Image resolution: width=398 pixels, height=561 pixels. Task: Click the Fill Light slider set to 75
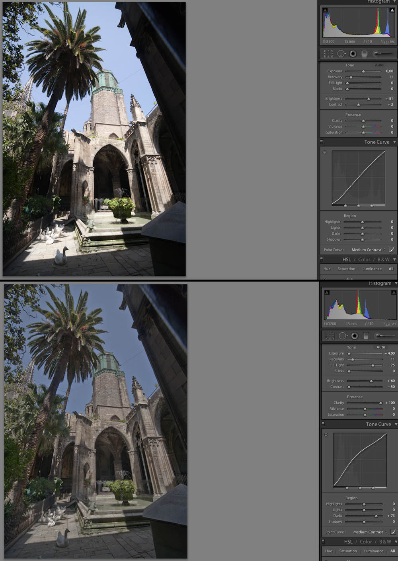coord(373,365)
